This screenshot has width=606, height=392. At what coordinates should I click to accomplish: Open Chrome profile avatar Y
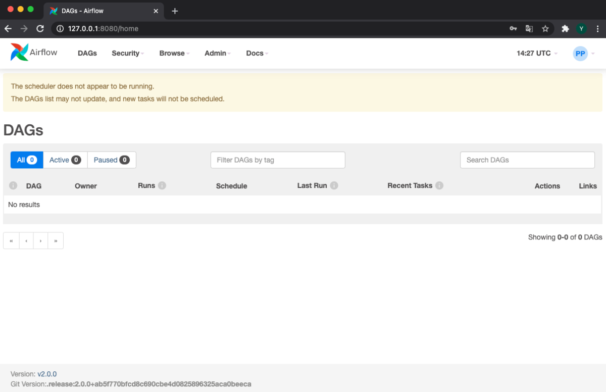click(x=581, y=29)
